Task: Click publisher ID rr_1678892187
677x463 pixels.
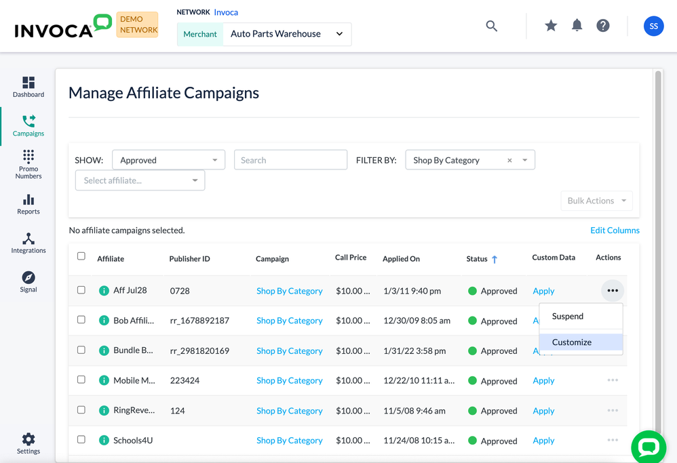Action: coord(199,321)
